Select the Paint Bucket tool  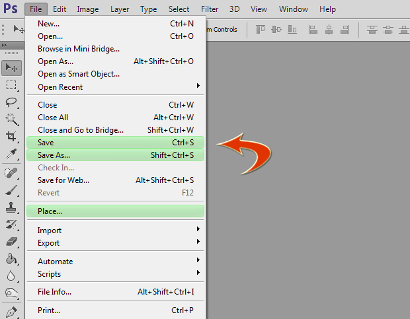[11, 259]
